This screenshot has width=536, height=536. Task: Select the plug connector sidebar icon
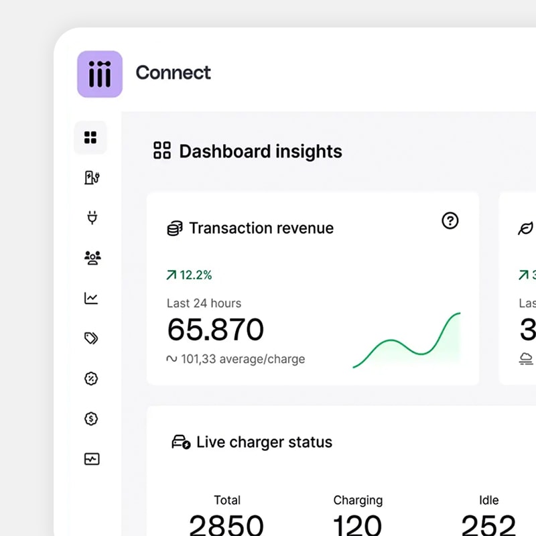tap(92, 218)
